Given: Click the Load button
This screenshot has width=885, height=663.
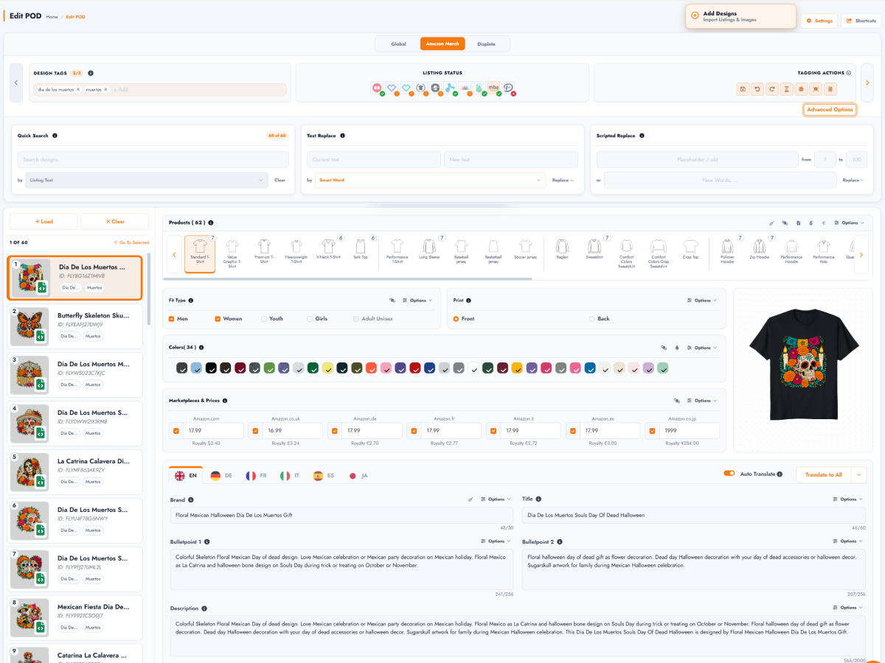Looking at the screenshot, I should coord(42,221).
